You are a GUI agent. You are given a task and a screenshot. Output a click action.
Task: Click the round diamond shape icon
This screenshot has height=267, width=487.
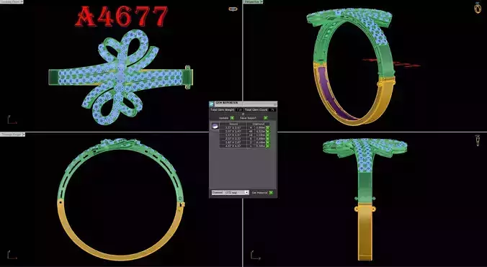pyautogui.click(x=215, y=126)
